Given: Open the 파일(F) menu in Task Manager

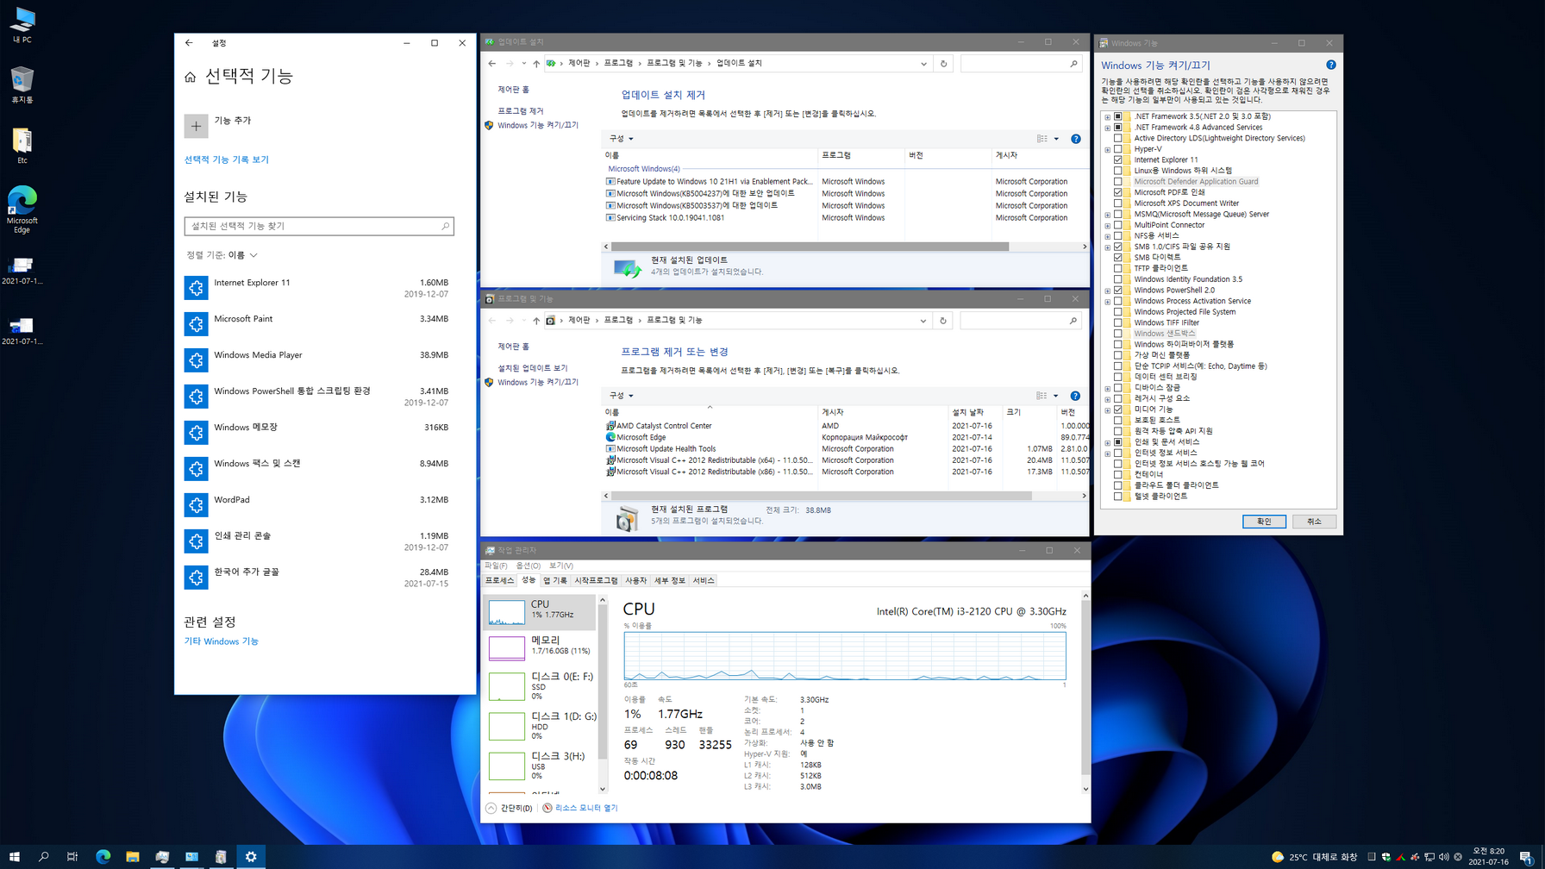Looking at the screenshot, I should point(496,566).
